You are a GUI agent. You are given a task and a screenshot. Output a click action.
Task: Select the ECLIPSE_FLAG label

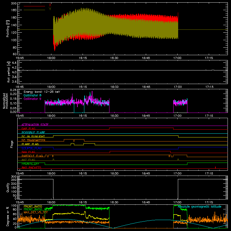click(x=31, y=148)
